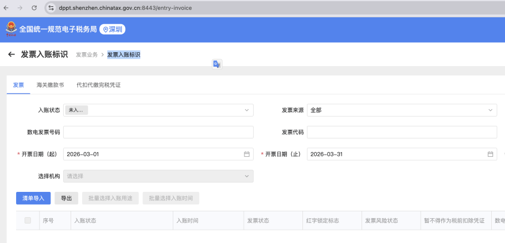
Task: Click the 深圳 location selector badge
Action: coord(112,29)
